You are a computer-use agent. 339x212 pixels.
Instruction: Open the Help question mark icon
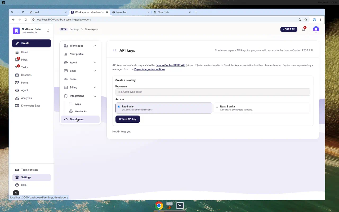click(17, 185)
